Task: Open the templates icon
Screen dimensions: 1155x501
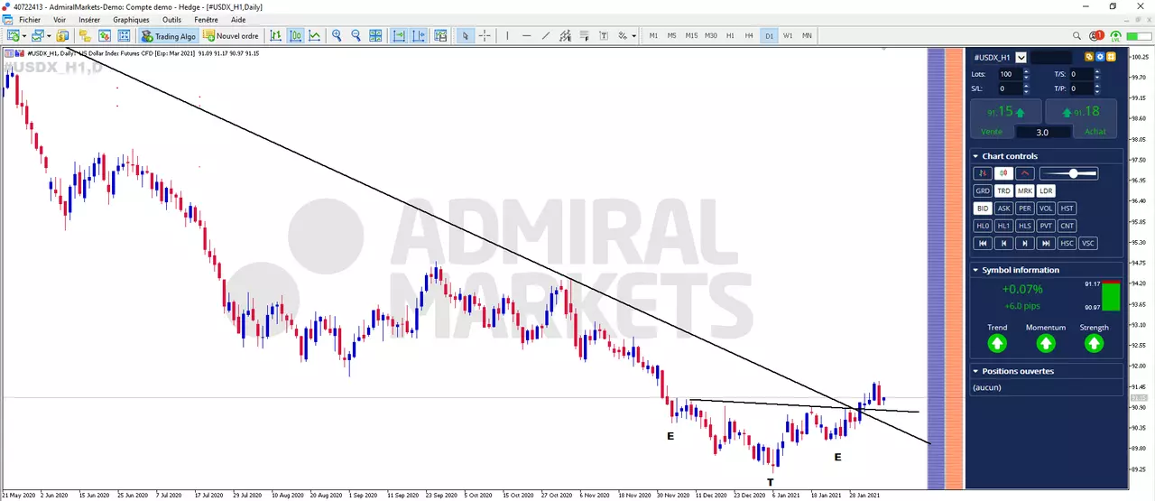Action: (x=440, y=36)
